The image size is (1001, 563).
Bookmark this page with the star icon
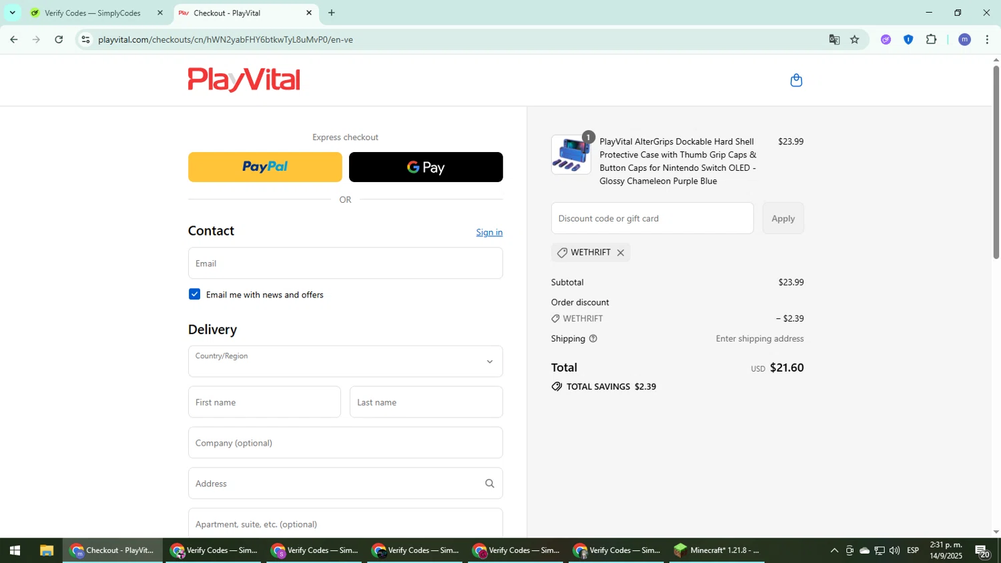[x=855, y=40]
